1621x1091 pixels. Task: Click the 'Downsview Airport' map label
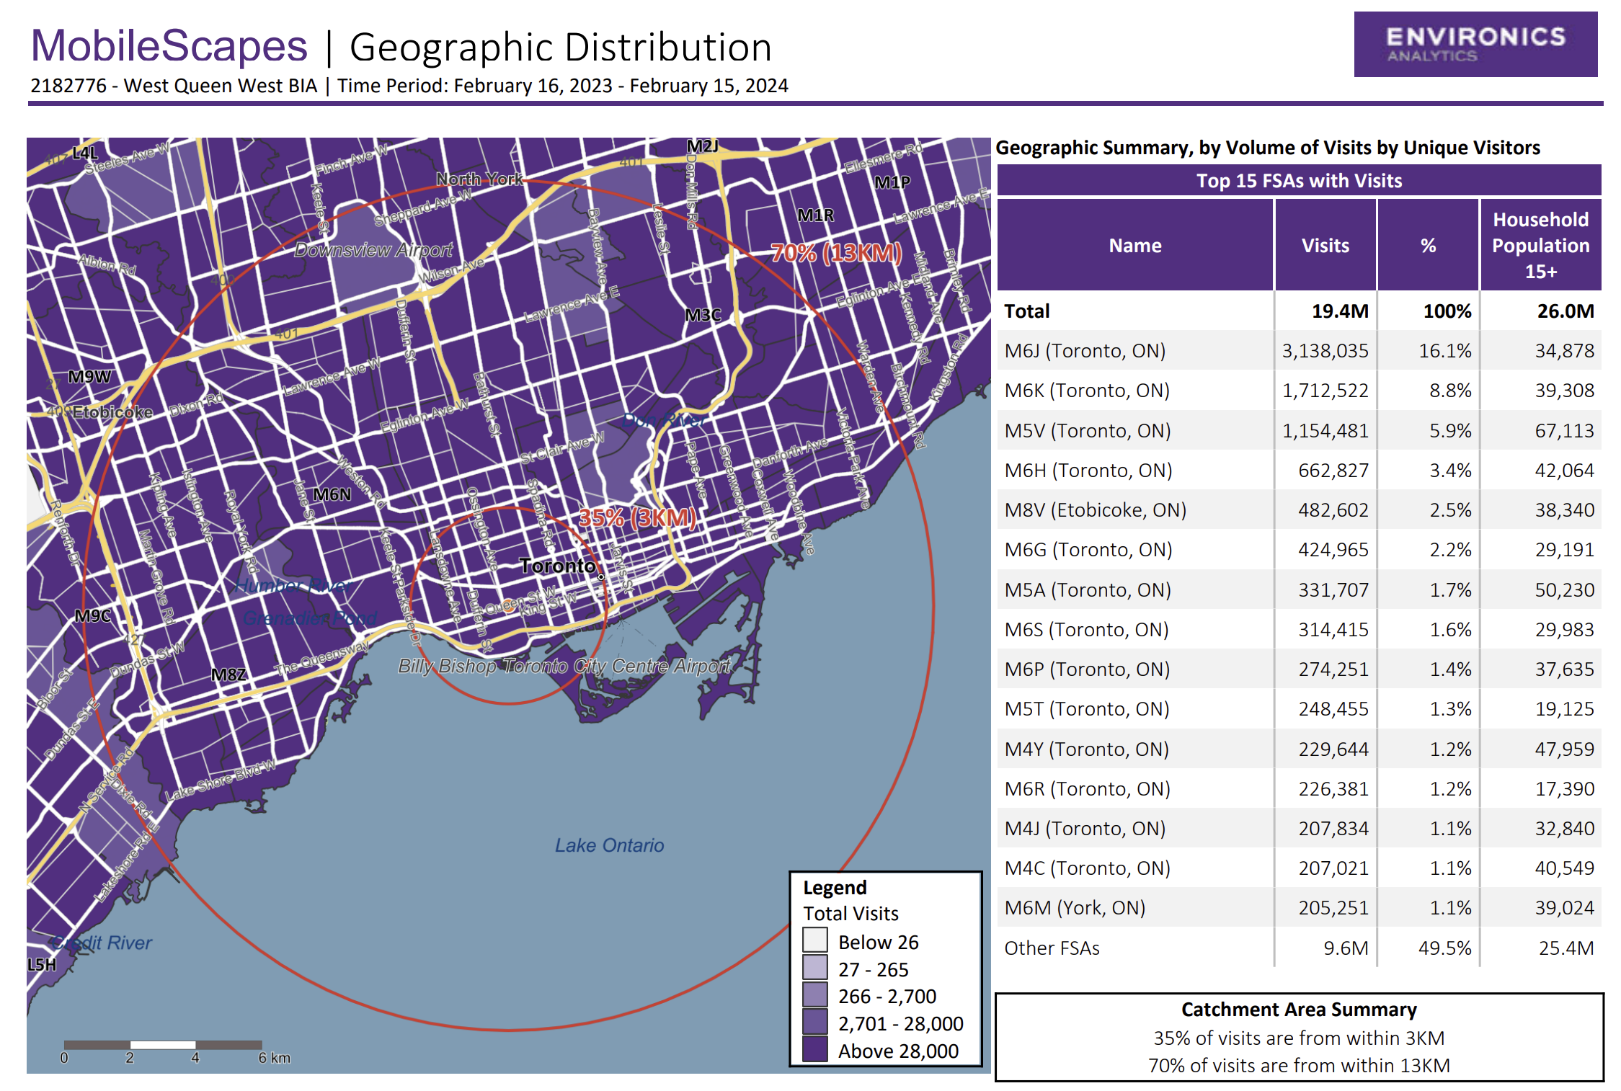[x=373, y=250]
